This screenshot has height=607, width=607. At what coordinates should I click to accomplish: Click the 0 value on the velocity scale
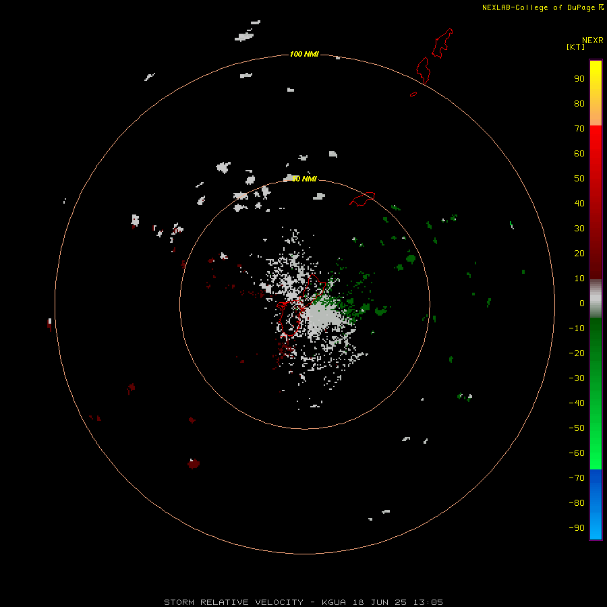(x=582, y=303)
